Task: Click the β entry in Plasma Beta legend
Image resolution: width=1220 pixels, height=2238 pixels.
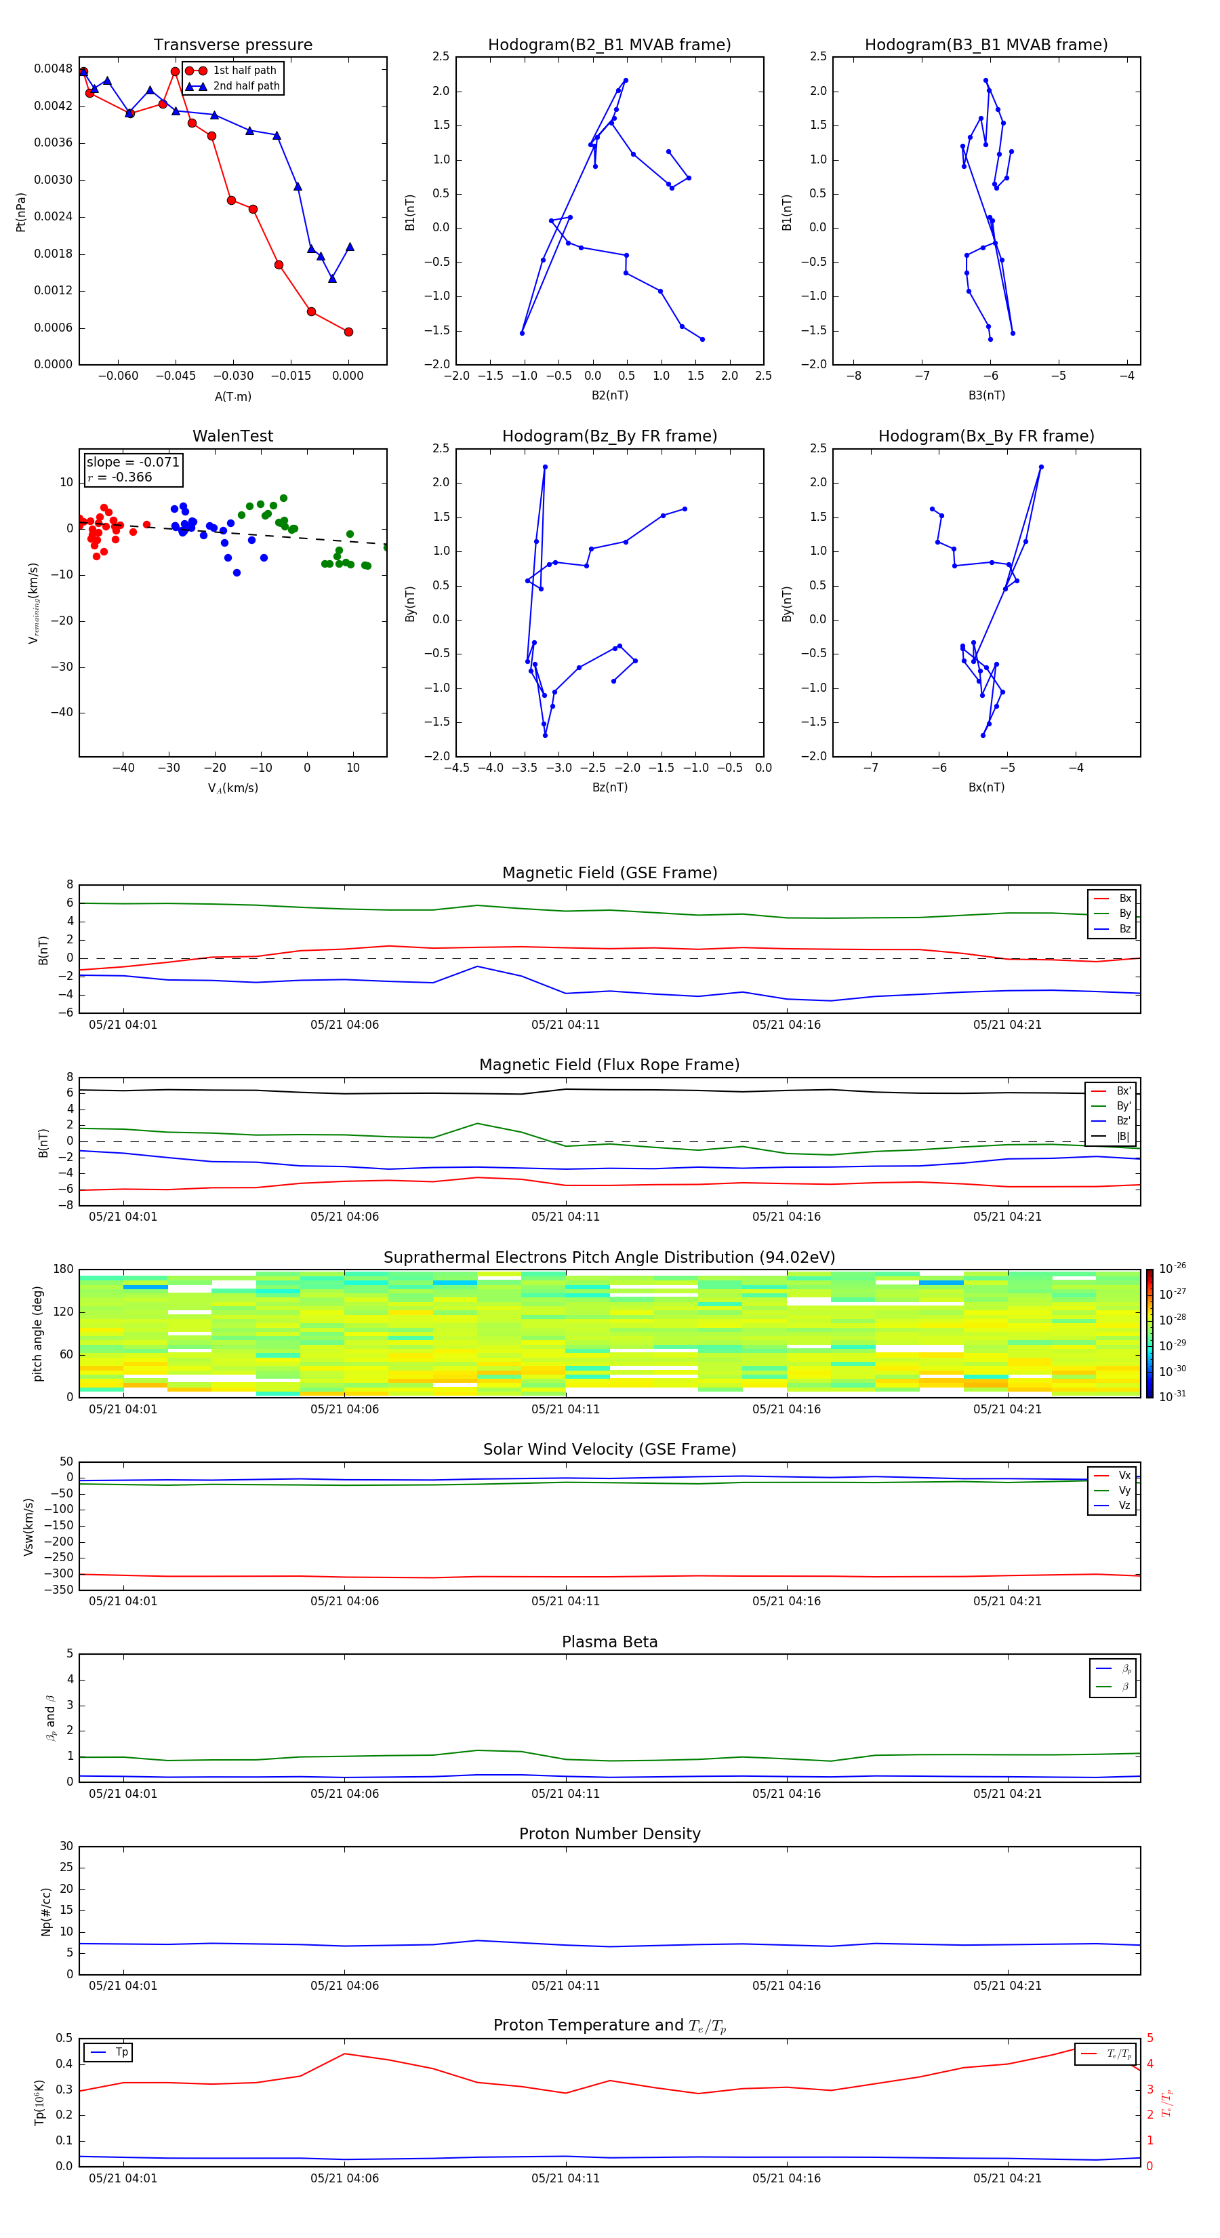Action: click(x=1113, y=1687)
